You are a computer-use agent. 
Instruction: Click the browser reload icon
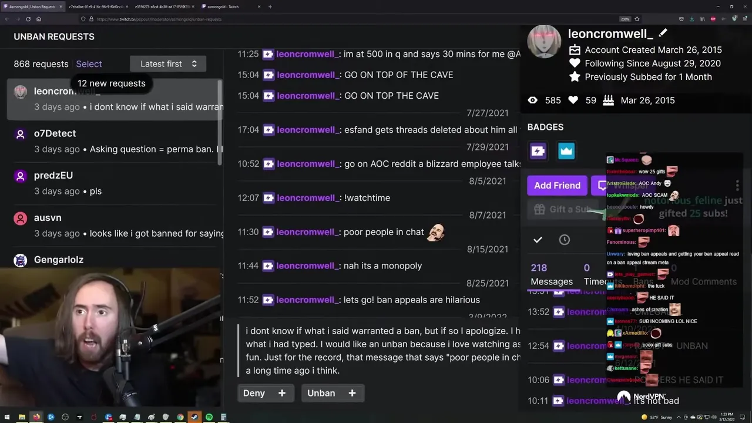click(x=28, y=19)
